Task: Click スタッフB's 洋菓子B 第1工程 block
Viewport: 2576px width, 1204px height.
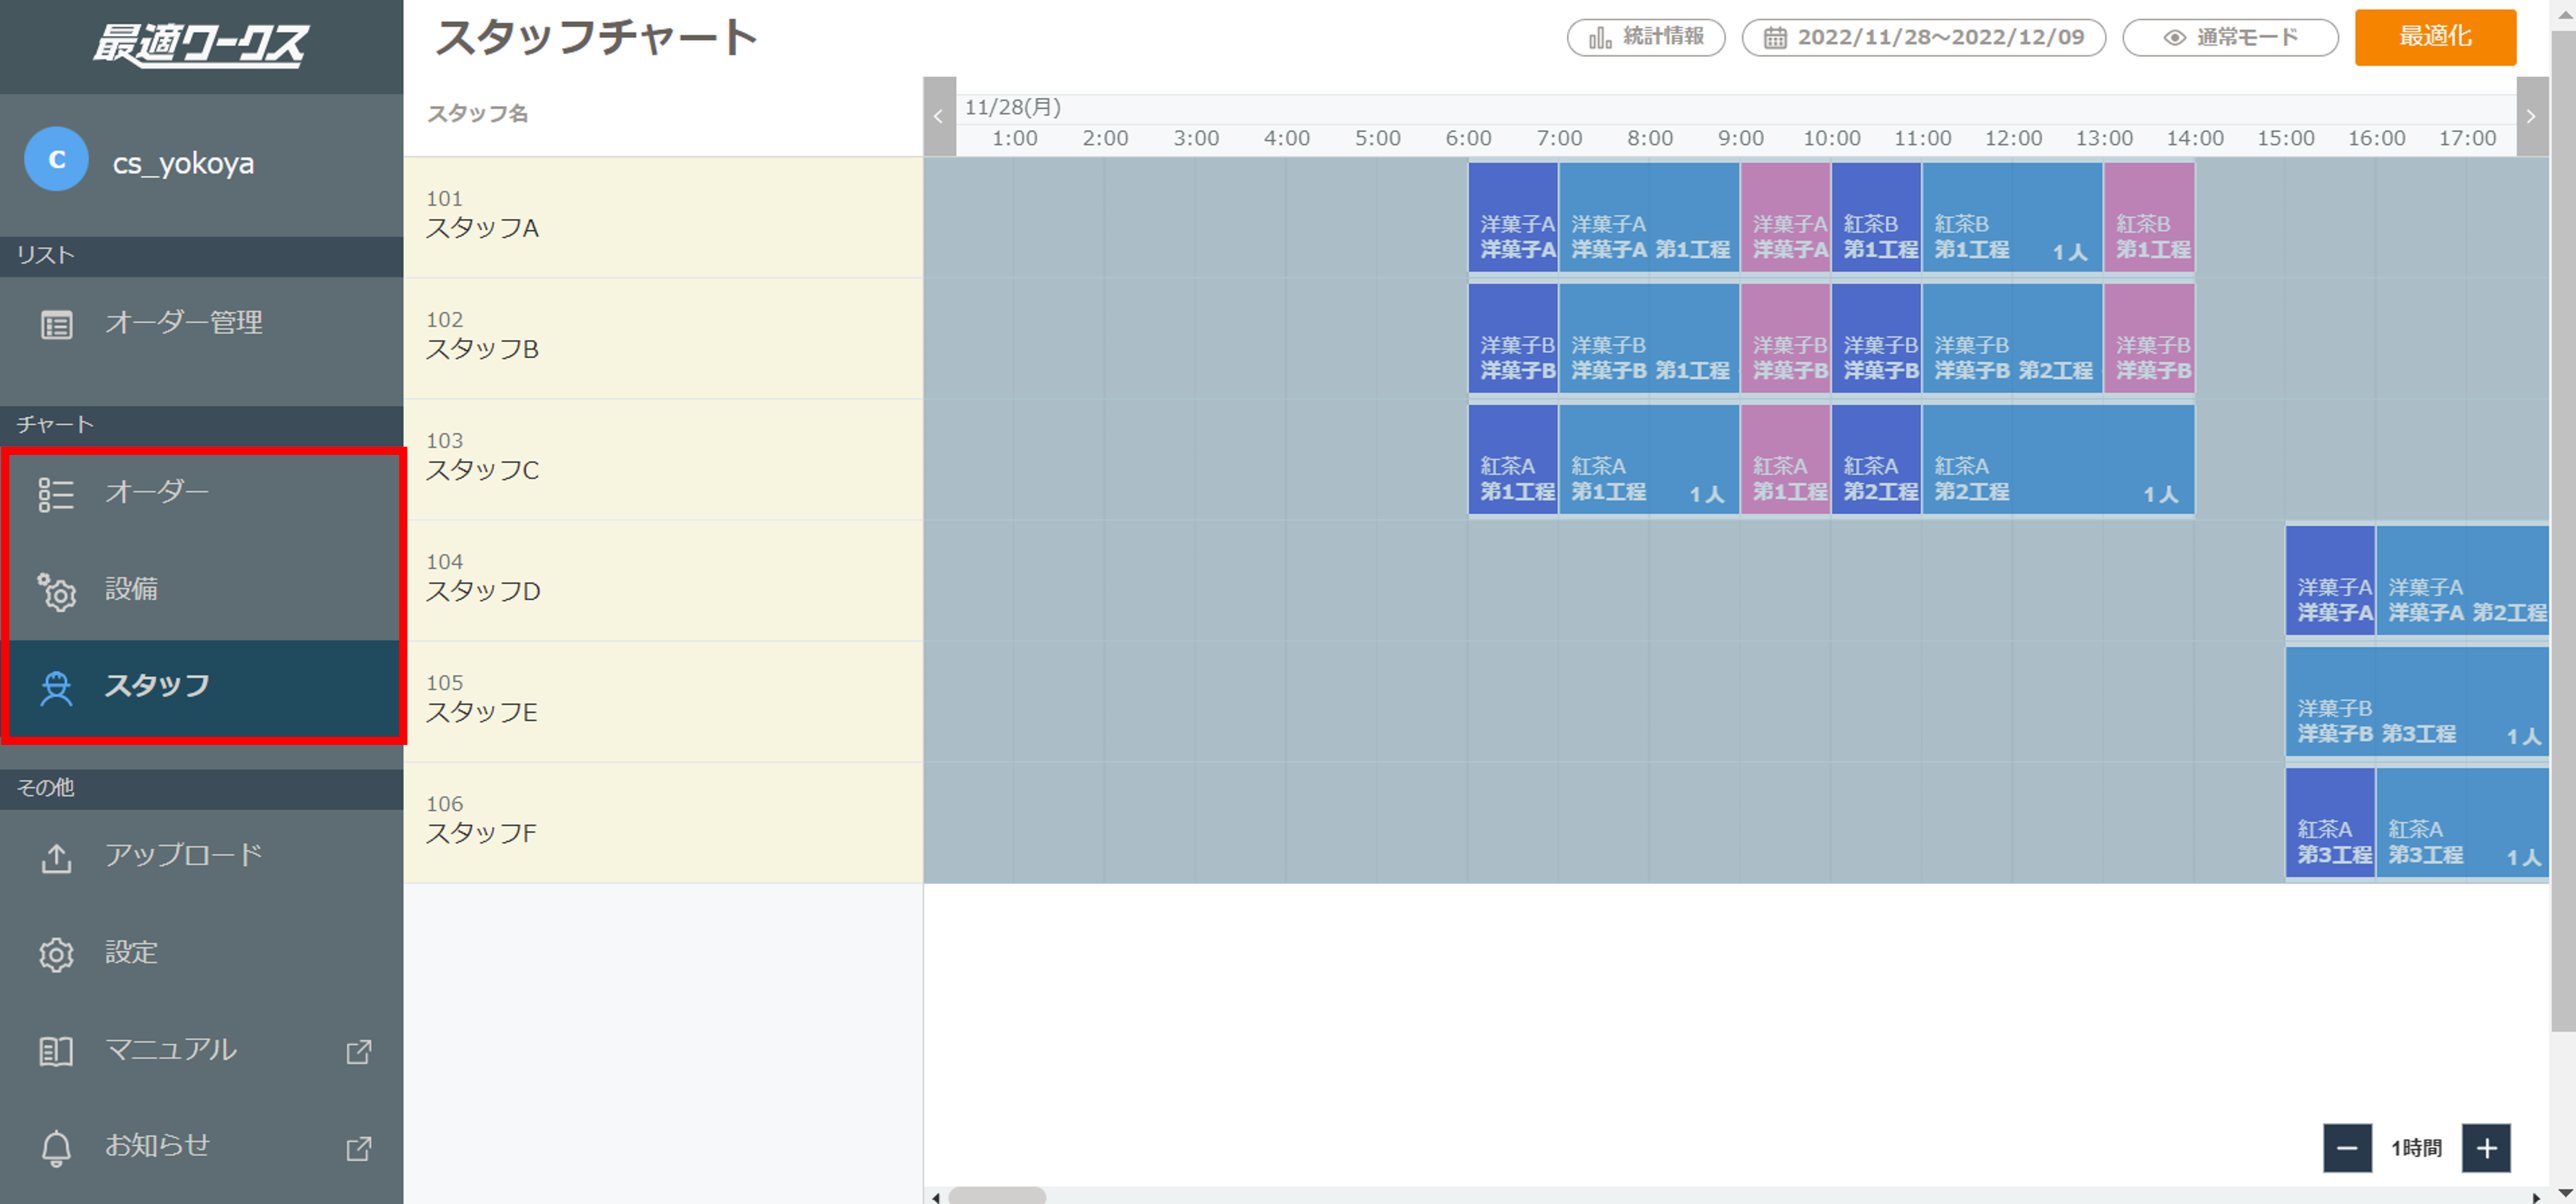Action: (1649, 338)
